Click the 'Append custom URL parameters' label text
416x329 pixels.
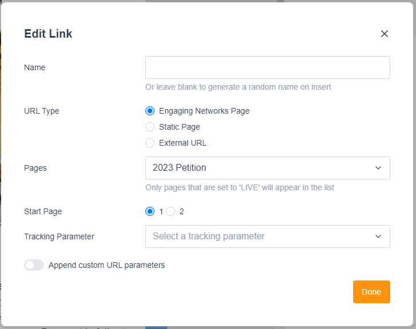[106, 265]
